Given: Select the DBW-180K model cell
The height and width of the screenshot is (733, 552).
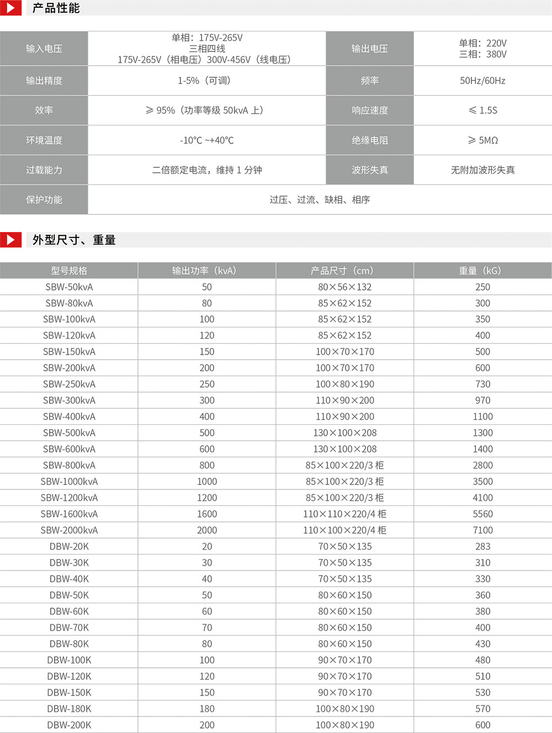Looking at the screenshot, I should (x=69, y=709).
